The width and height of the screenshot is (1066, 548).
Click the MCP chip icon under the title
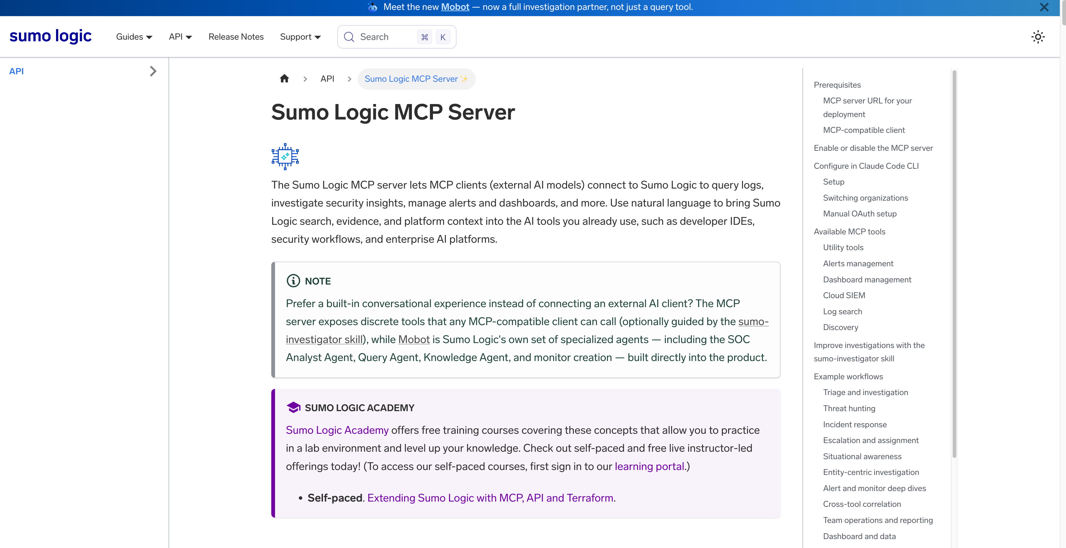click(285, 156)
